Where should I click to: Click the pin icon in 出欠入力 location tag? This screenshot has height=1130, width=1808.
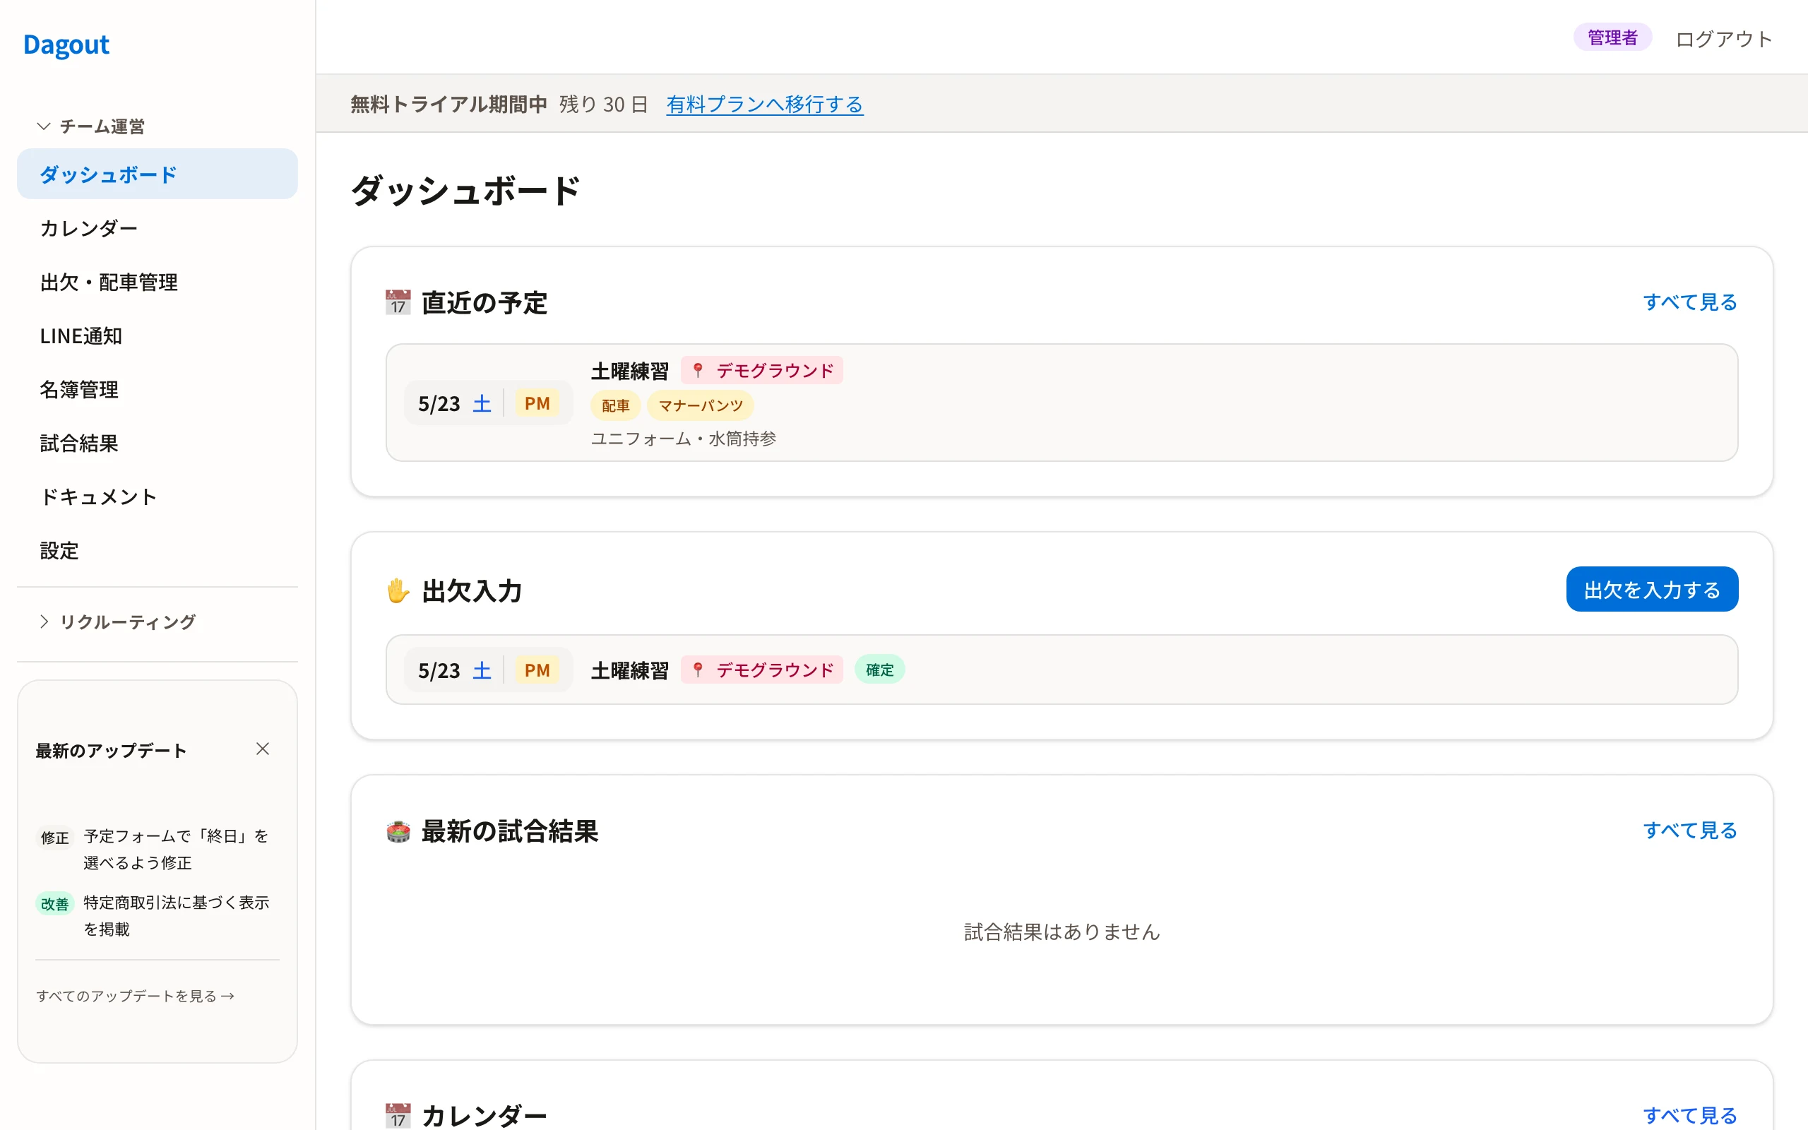coord(698,670)
